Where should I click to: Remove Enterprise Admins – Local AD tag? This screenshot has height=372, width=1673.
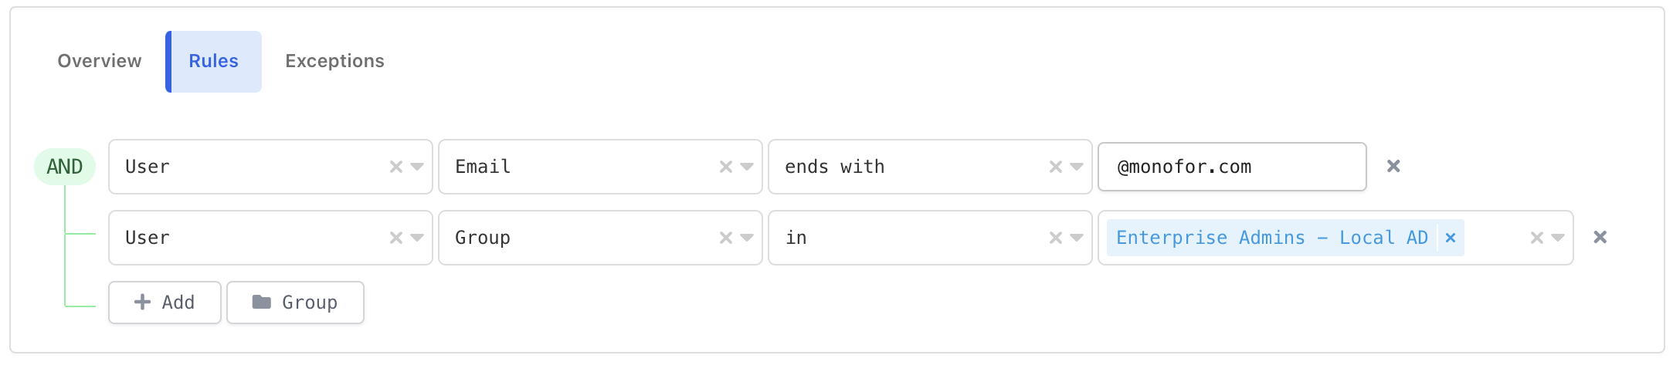[x=1451, y=238]
